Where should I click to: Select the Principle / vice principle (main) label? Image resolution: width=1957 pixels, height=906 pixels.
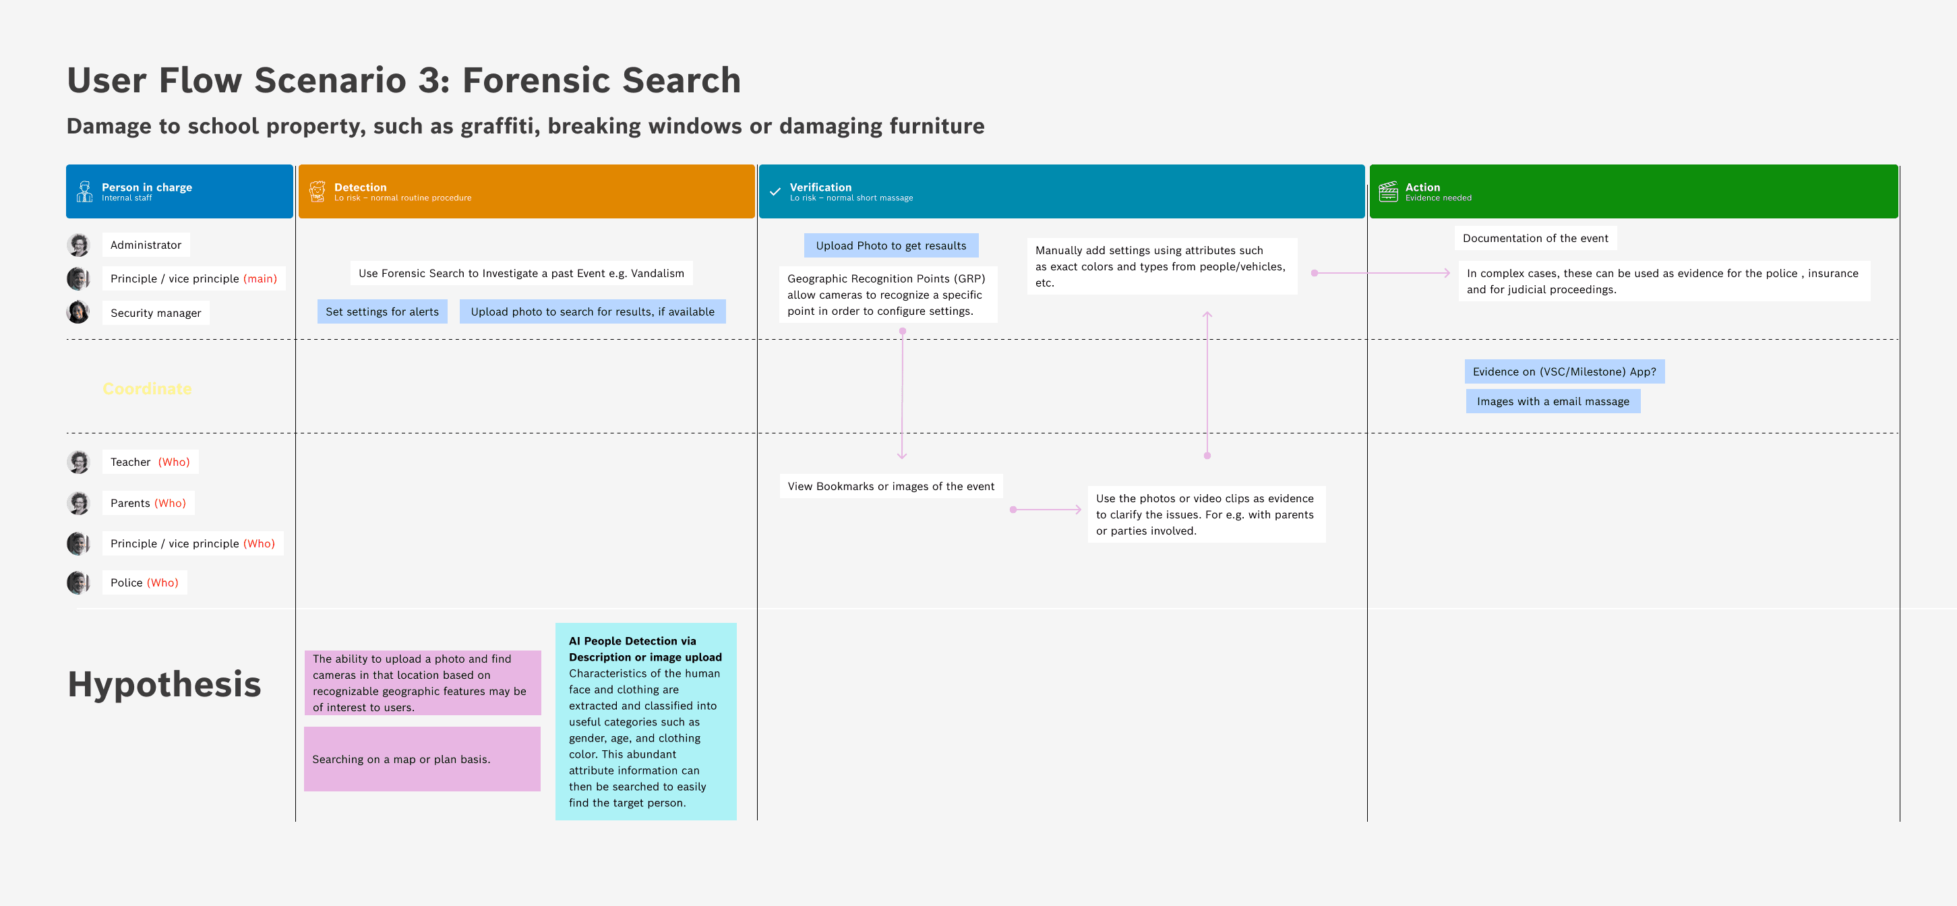point(193,278)
